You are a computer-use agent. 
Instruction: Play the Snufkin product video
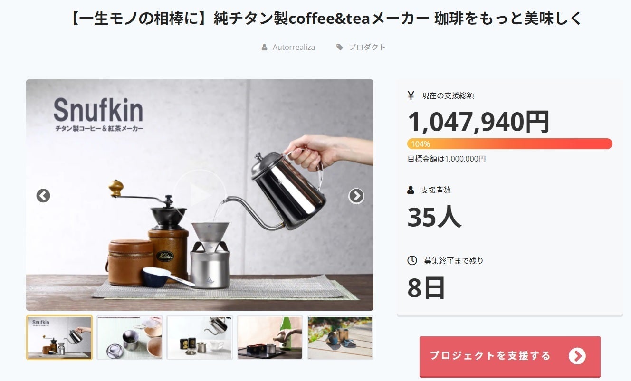(x=200, y=195)
